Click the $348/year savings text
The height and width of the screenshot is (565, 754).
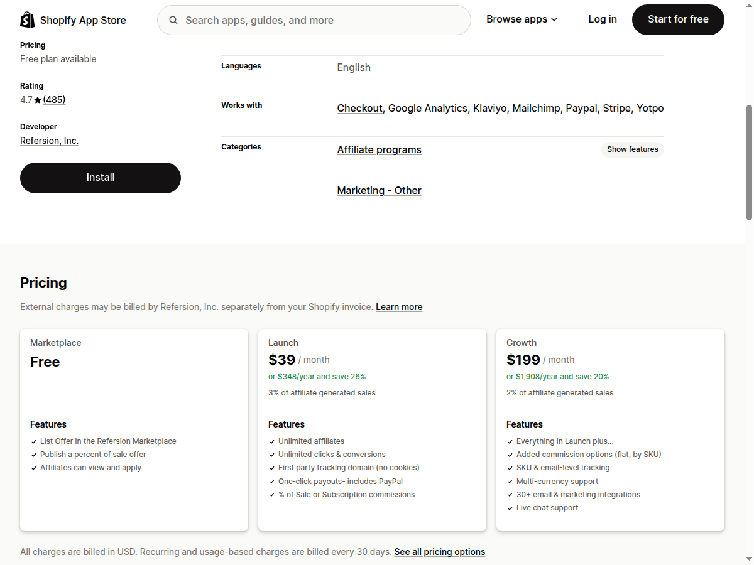coord(317,377)
